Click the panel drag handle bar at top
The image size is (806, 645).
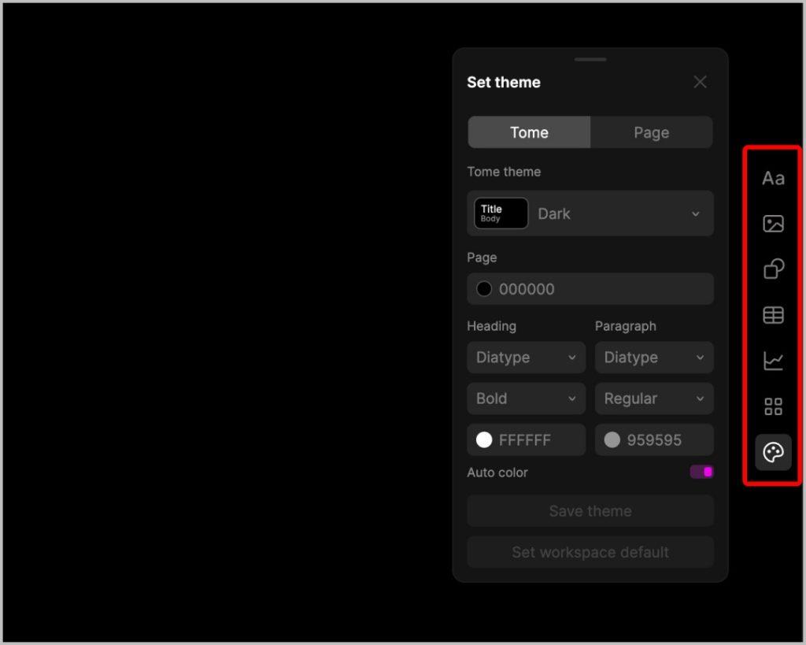point(590,59)
